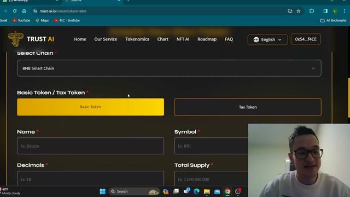Go to browser home icon
Screen dimensions: 350x197
coord(24,11)
